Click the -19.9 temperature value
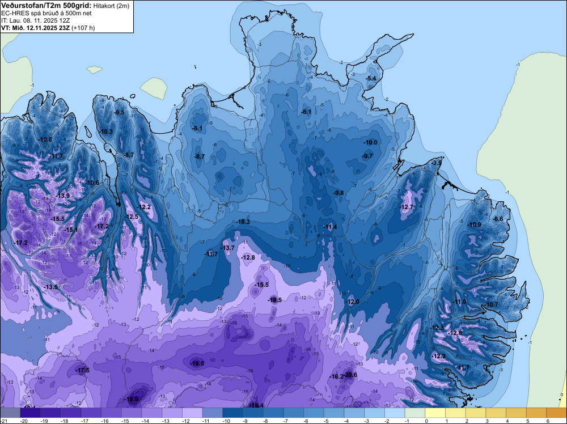Screen dimensions: 567x424 tap(131, 399)
